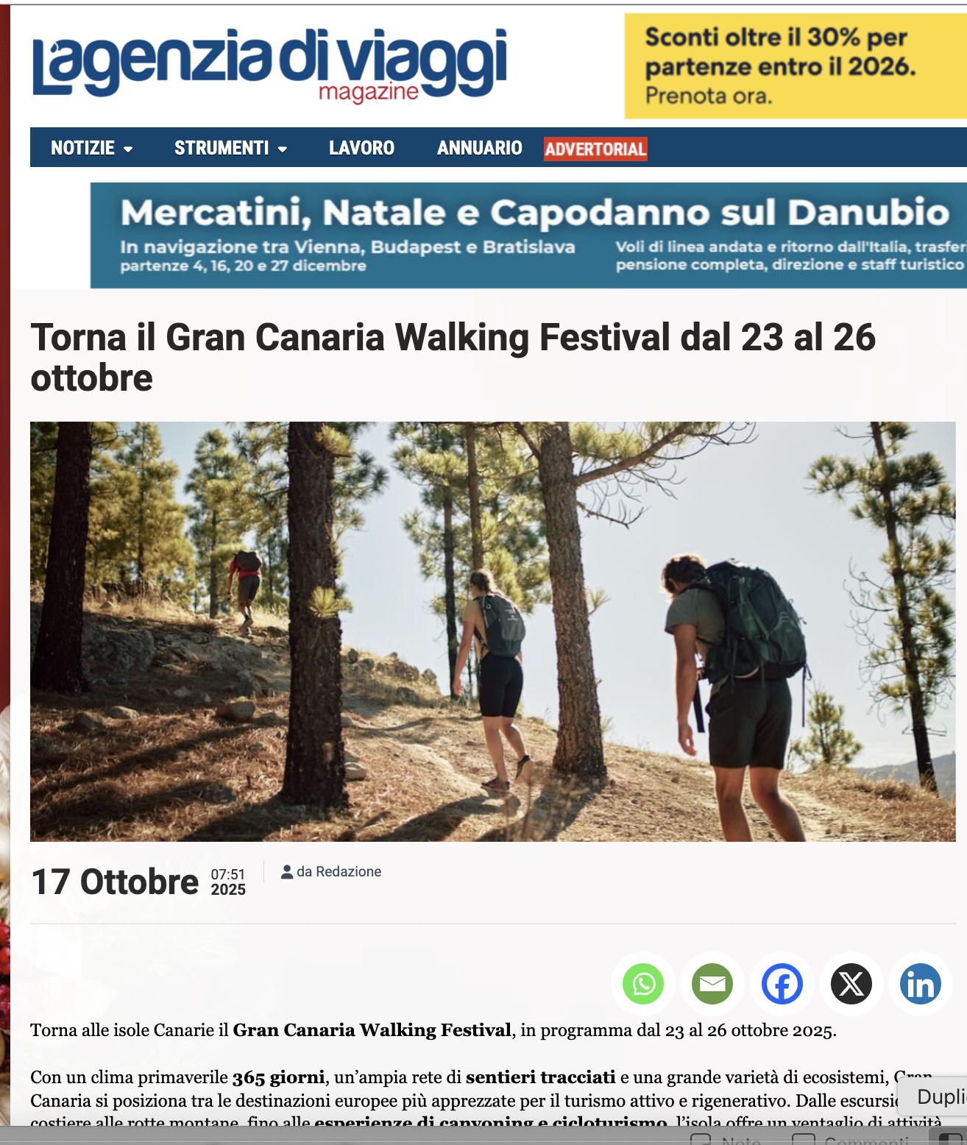Click the Gran Canaria Walking Festival headline

pyautogui.click(x=453, y=358)
